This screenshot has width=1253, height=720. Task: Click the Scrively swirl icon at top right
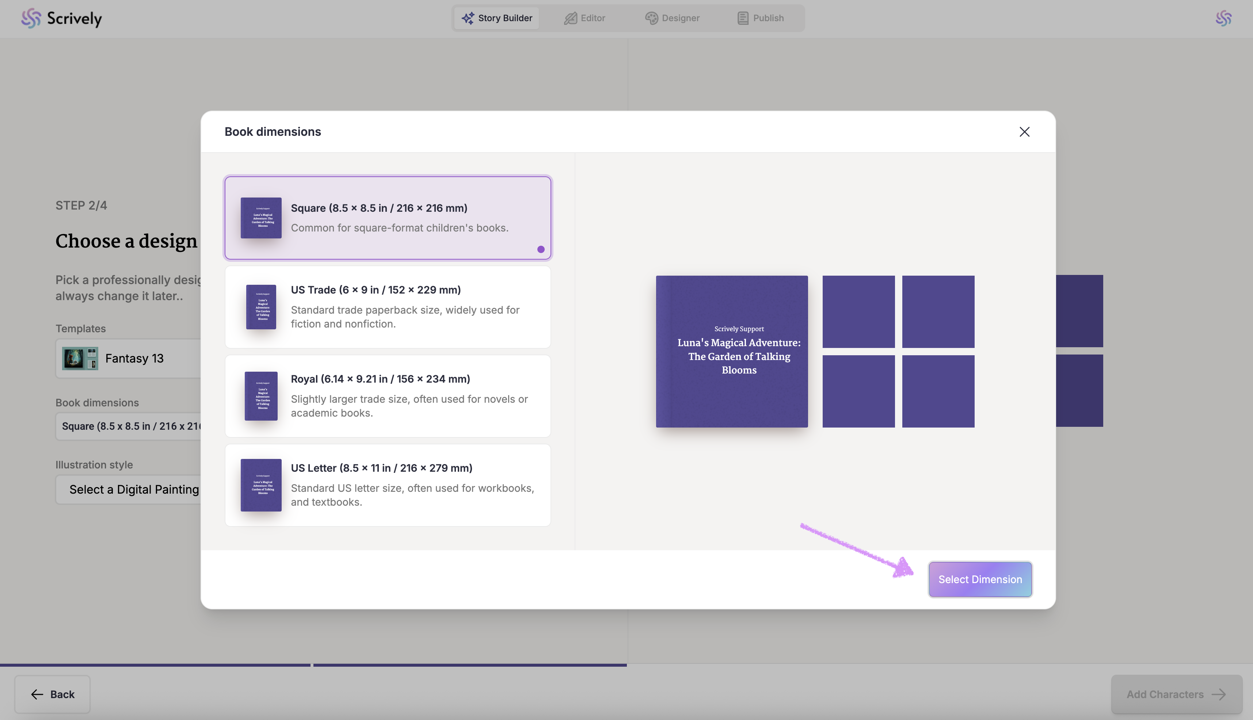pyautogui.click(x=1223, y=18)
